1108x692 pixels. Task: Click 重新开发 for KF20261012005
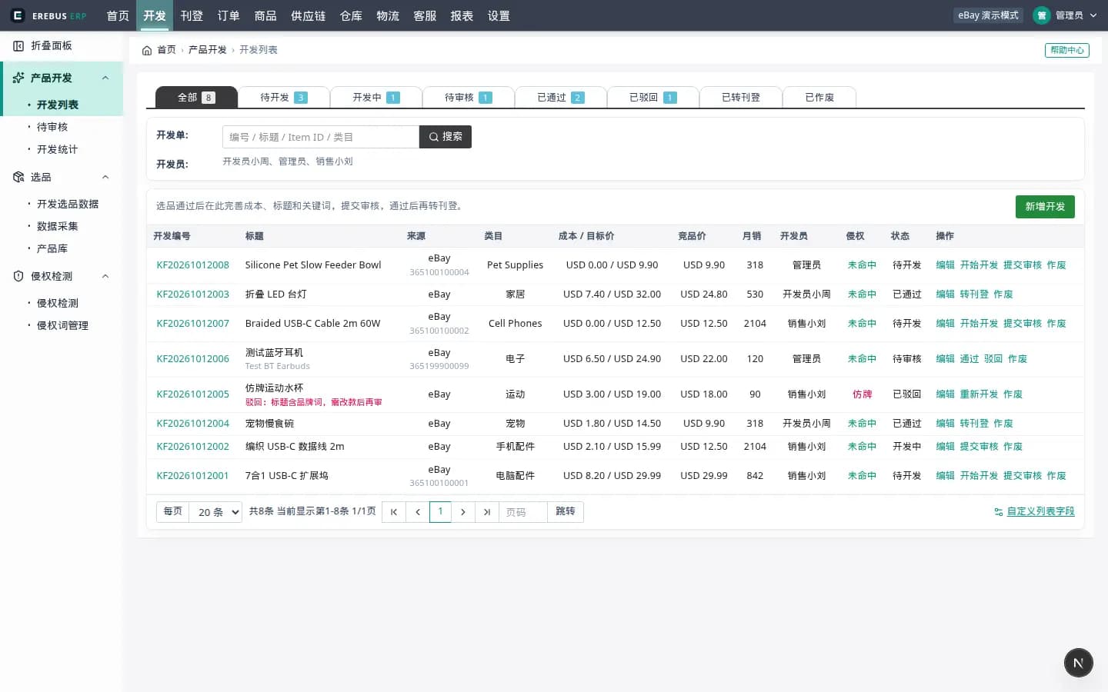point(979,394)
